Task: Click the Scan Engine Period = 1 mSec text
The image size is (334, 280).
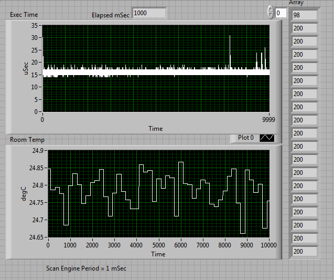Action: 87,268
